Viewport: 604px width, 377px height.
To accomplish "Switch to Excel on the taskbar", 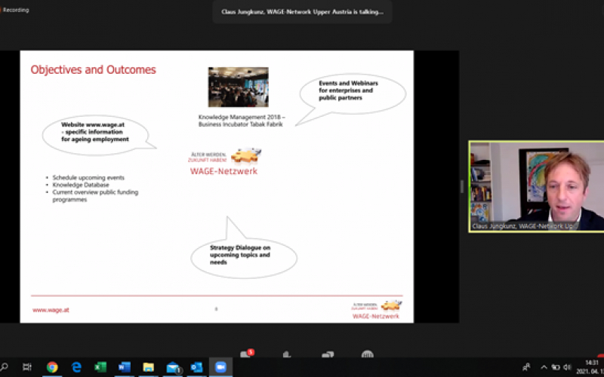I will point(100,367).
